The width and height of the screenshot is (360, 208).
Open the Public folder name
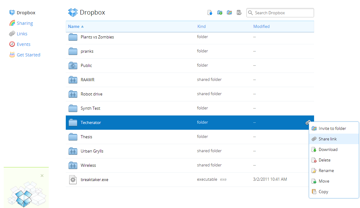click(86, 65)
